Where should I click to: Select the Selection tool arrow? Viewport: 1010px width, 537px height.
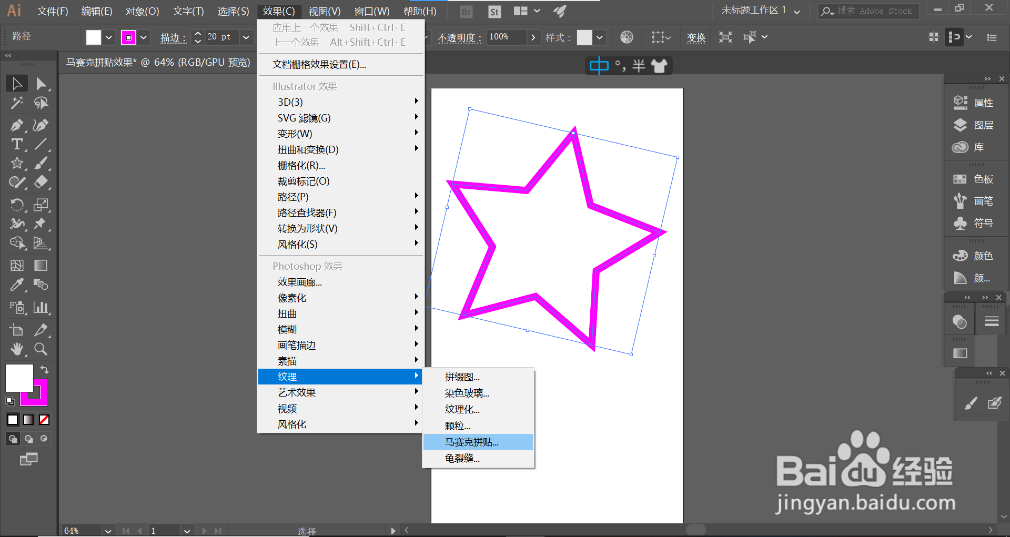tap(17, 84)
